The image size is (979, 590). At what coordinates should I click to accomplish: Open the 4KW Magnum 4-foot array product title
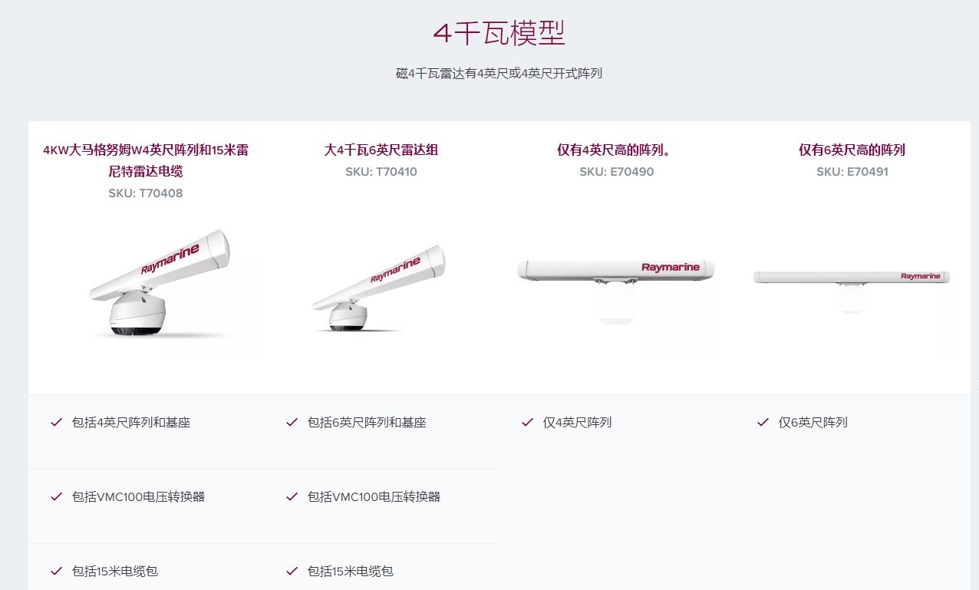[146, 160]
